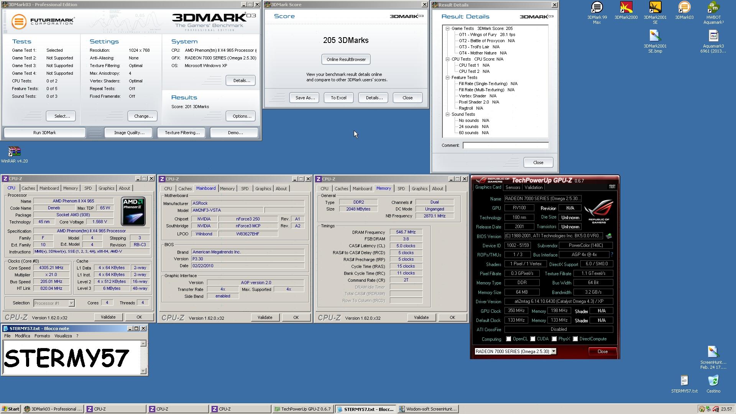Click the GPU-Z bus interface question mark
Screen dimensions: 736x414
pyautogui.click(x=612, y=255)
